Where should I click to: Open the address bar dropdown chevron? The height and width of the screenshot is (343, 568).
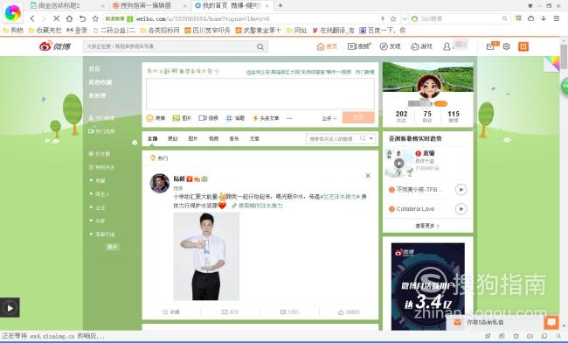click(x=405, y=18)
